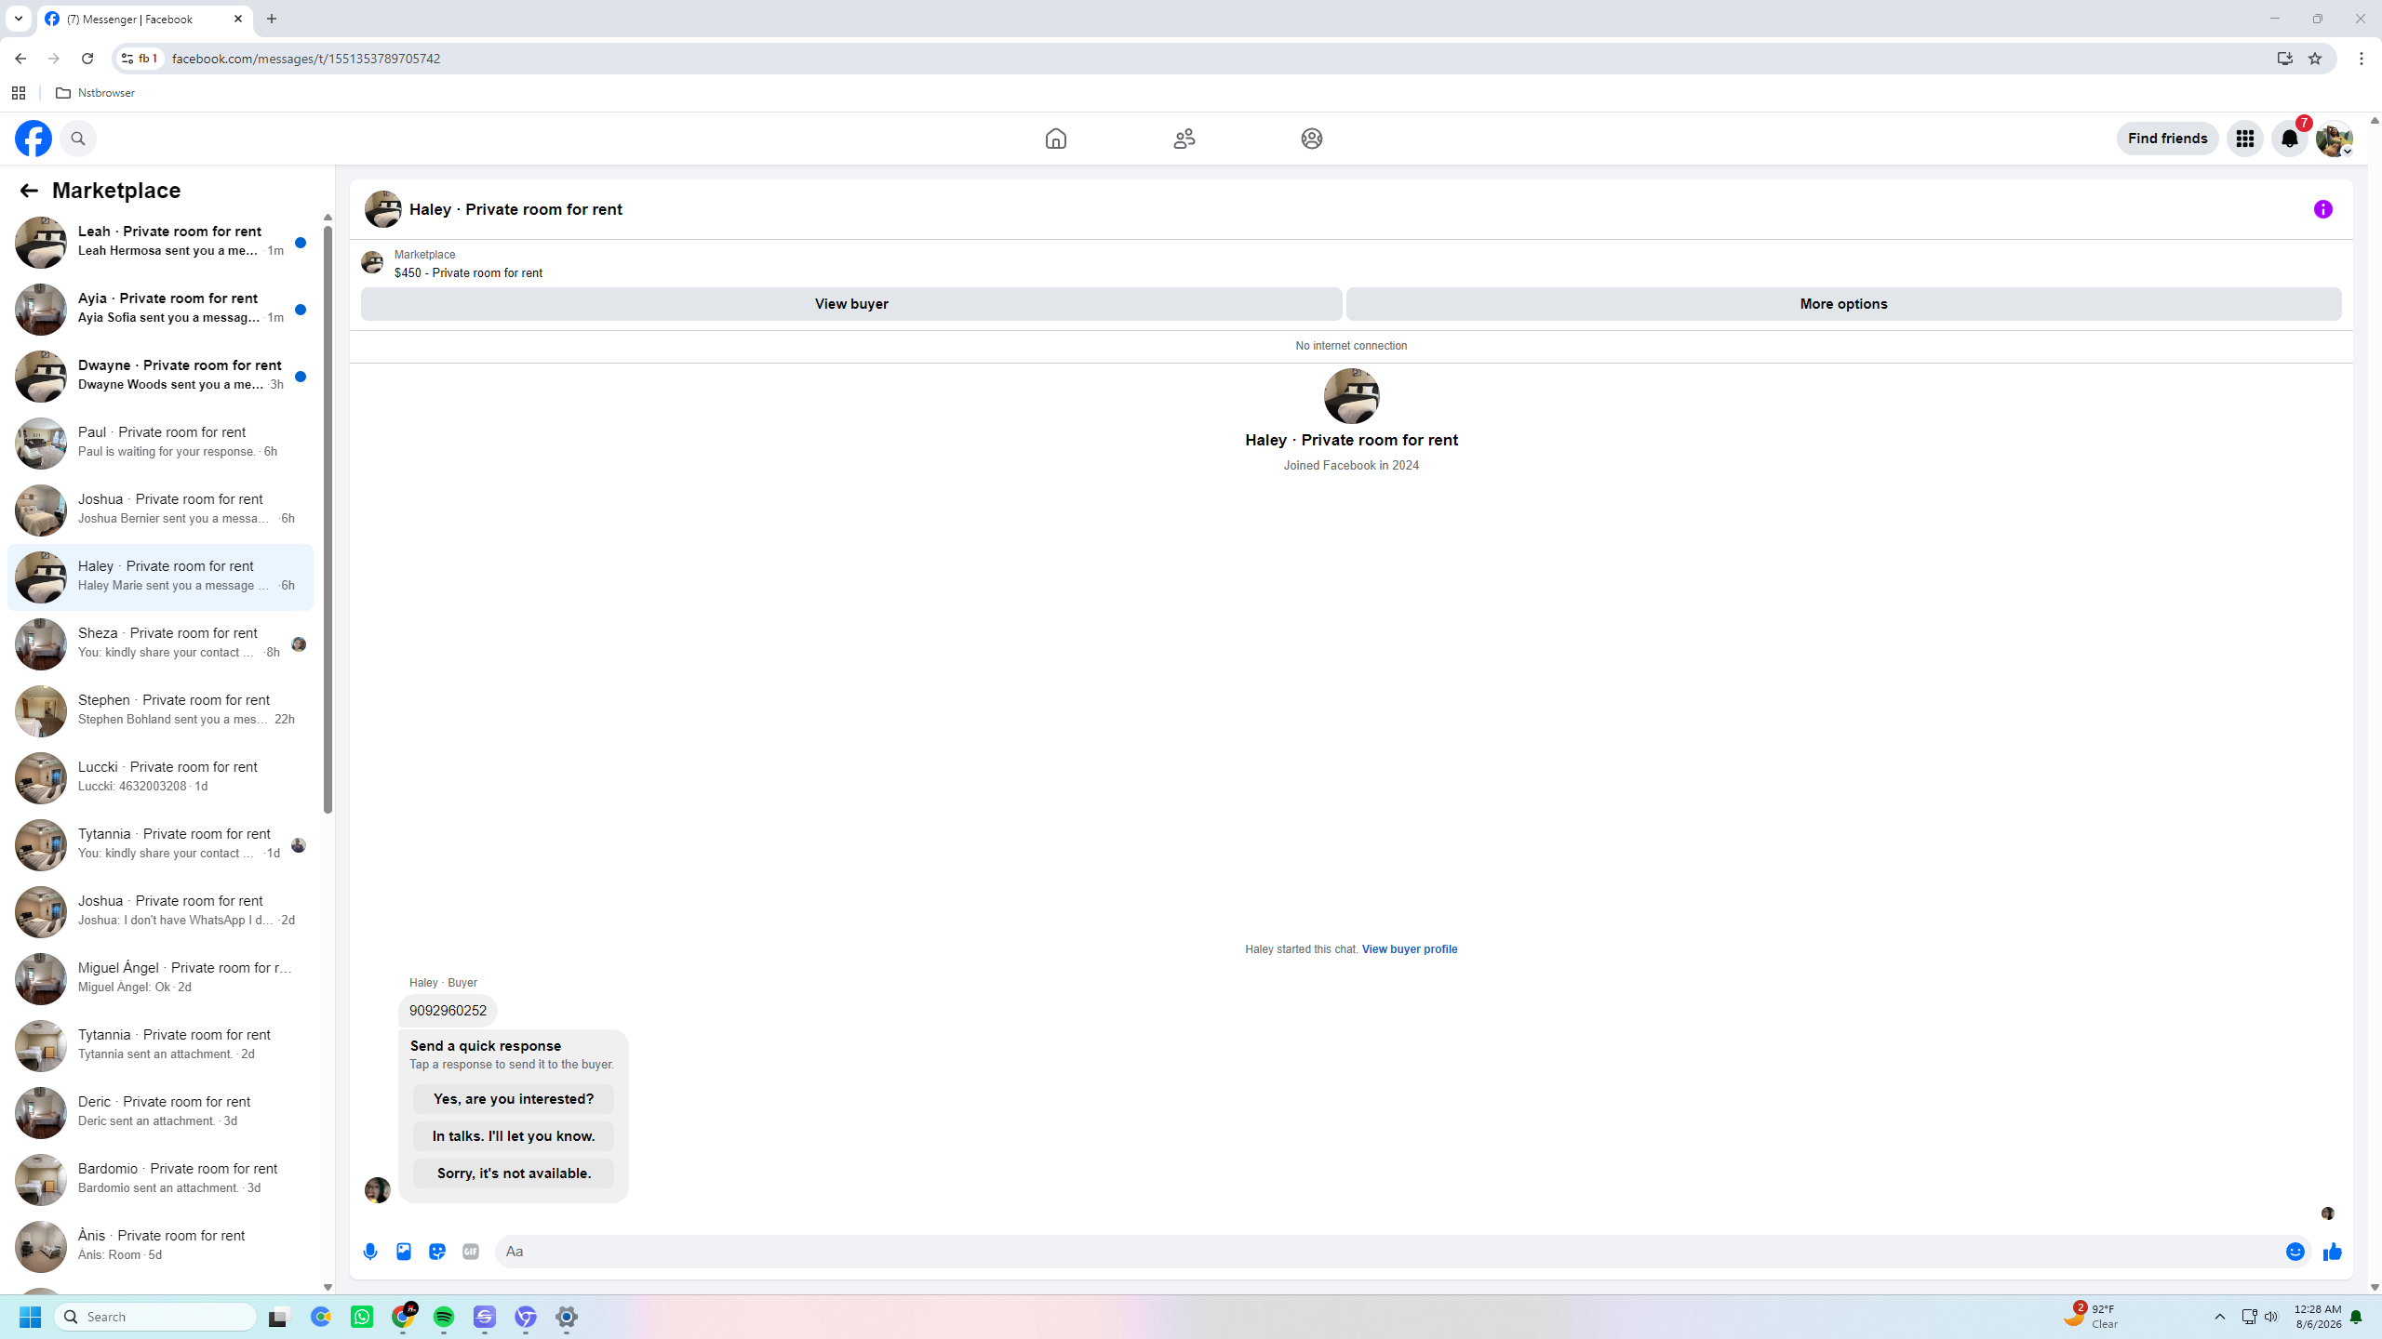The image size is (2382, 1339).
Task: Send quick reply "In talks. I'll let you know."
Action: click(514, 1136)
